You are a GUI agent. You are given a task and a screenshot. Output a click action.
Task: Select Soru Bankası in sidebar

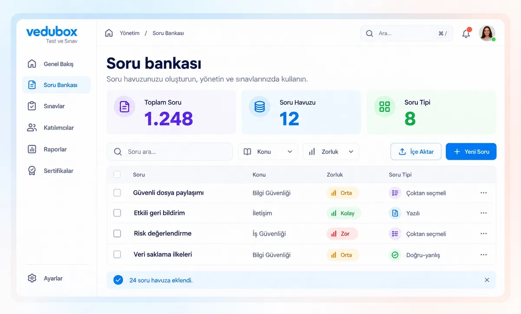[x=56, y=85]
